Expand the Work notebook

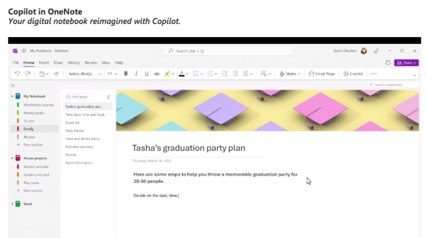click(x=12, y=204)
